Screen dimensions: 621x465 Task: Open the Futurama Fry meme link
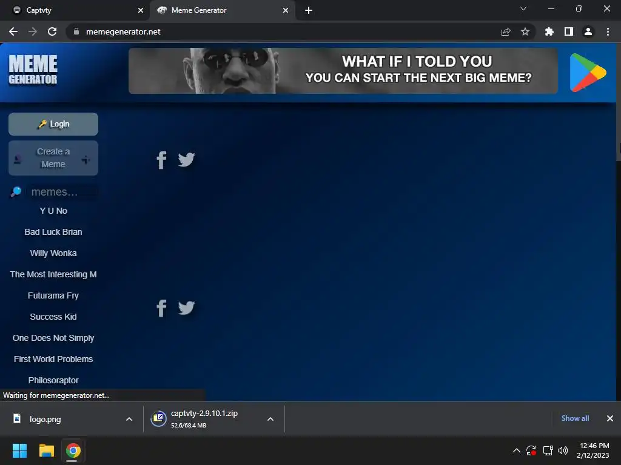pos(53,295)
